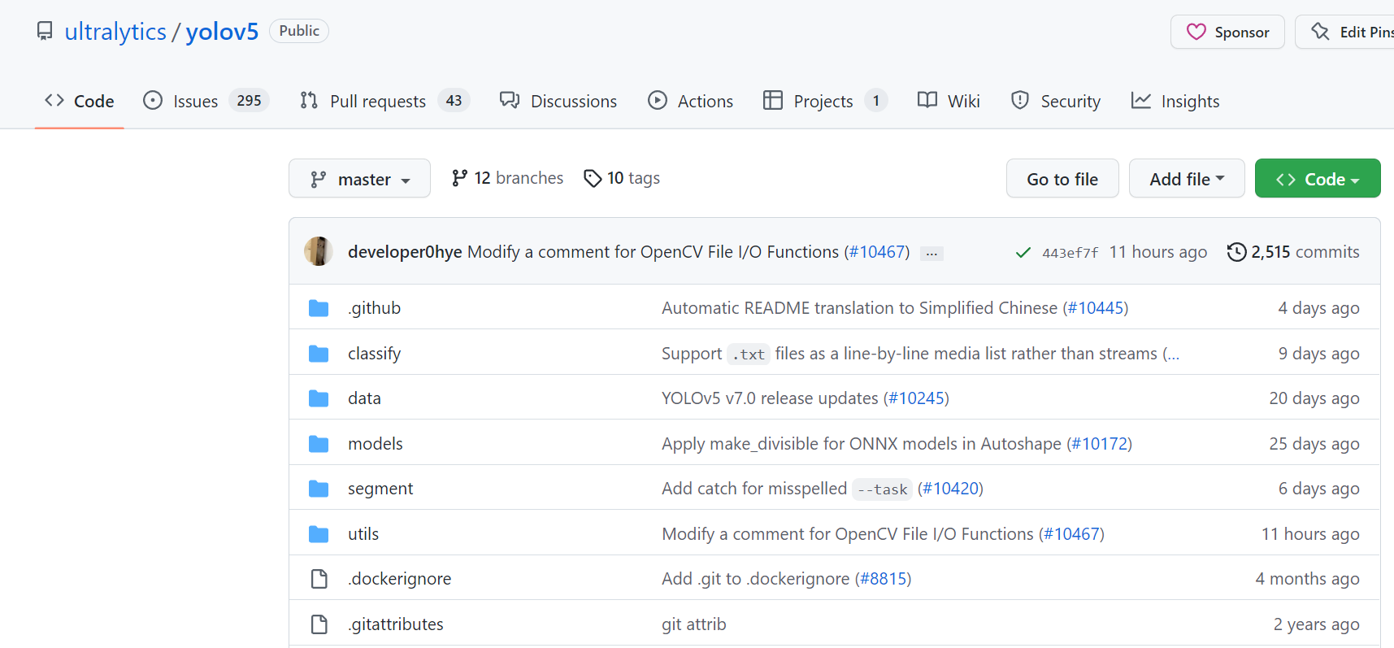Viewport: 1394px width, 648px height.
Task: Click the tag icon beside 10 tags
Action: [x=593, y=178]
